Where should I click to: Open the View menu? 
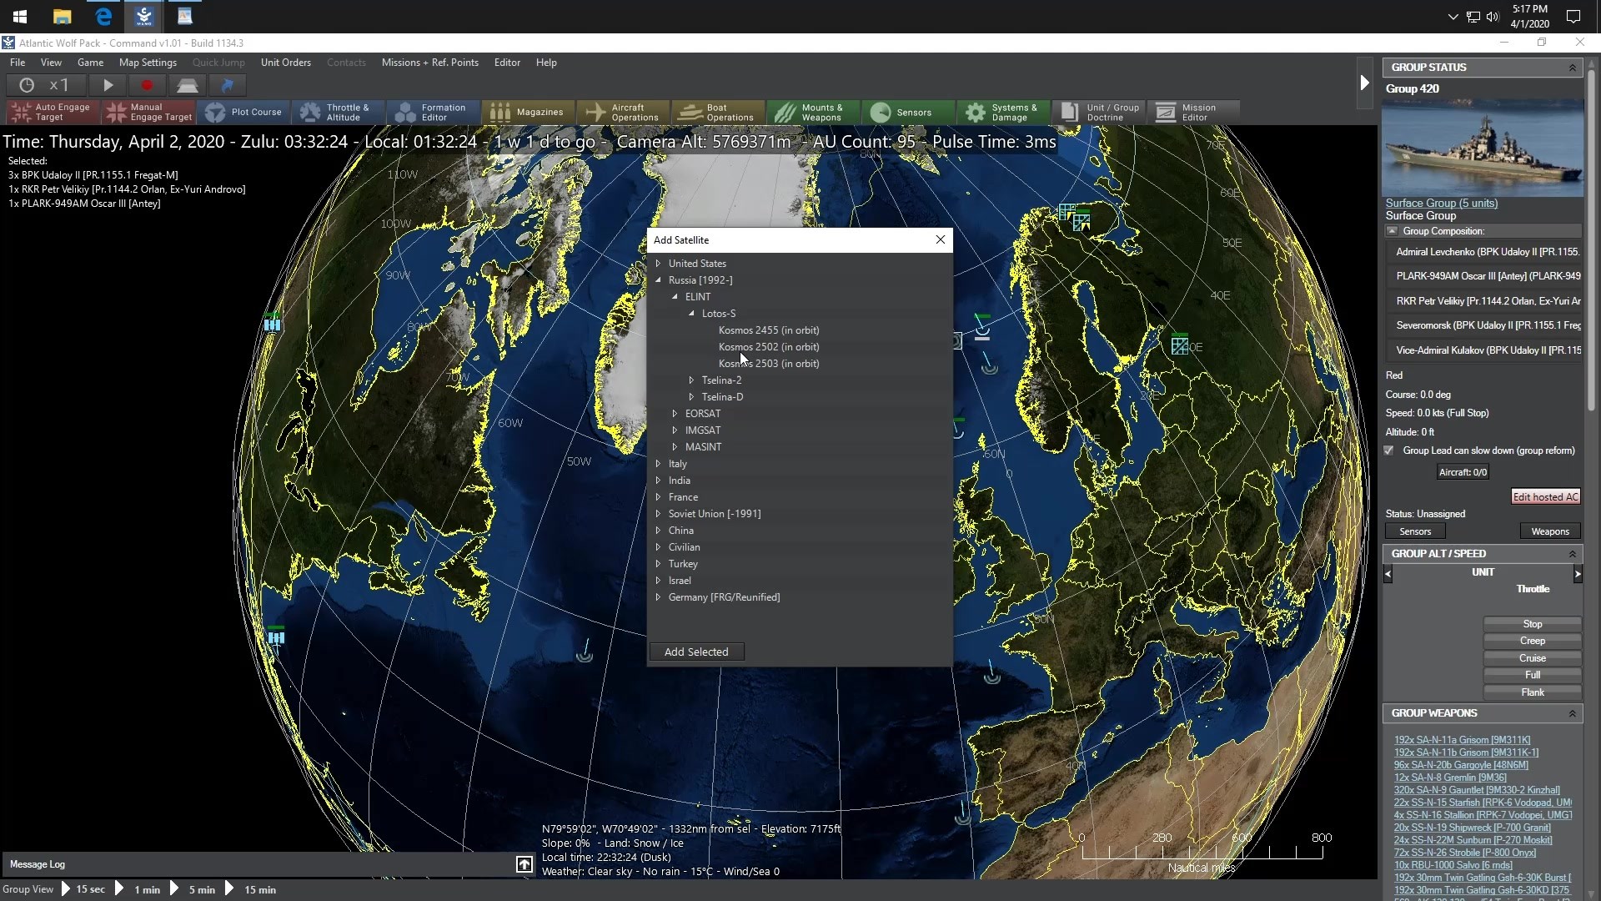tap(51, 63)
